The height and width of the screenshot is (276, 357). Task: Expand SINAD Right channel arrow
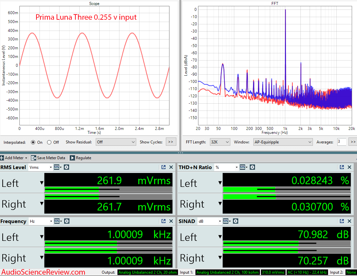tap(220, 257)
